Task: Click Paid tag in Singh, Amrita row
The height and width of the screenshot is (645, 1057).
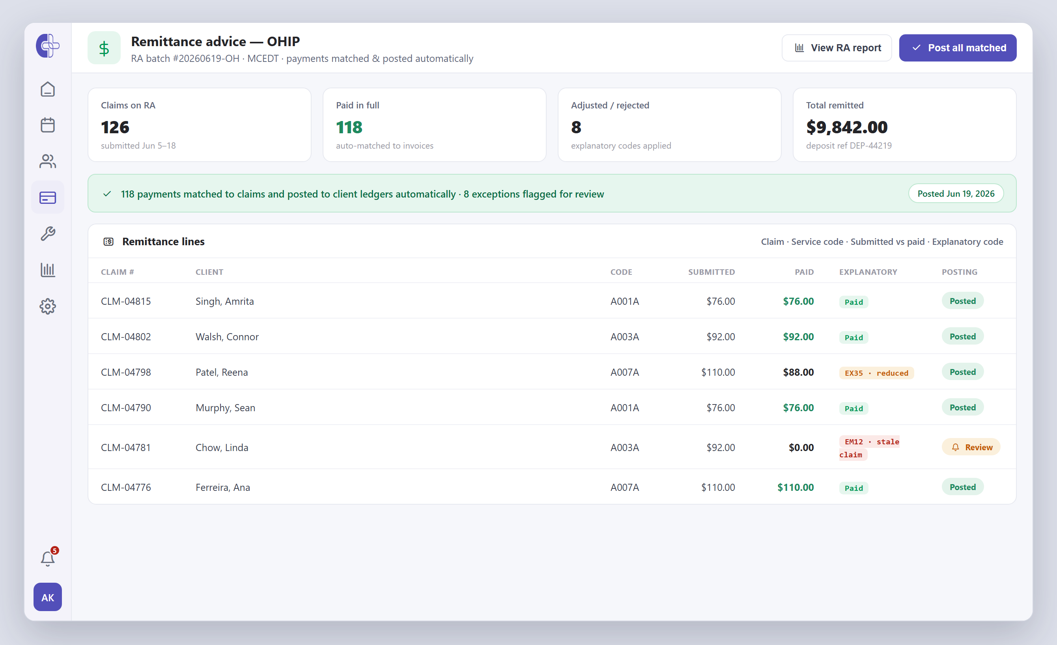Action: [853, 302]
